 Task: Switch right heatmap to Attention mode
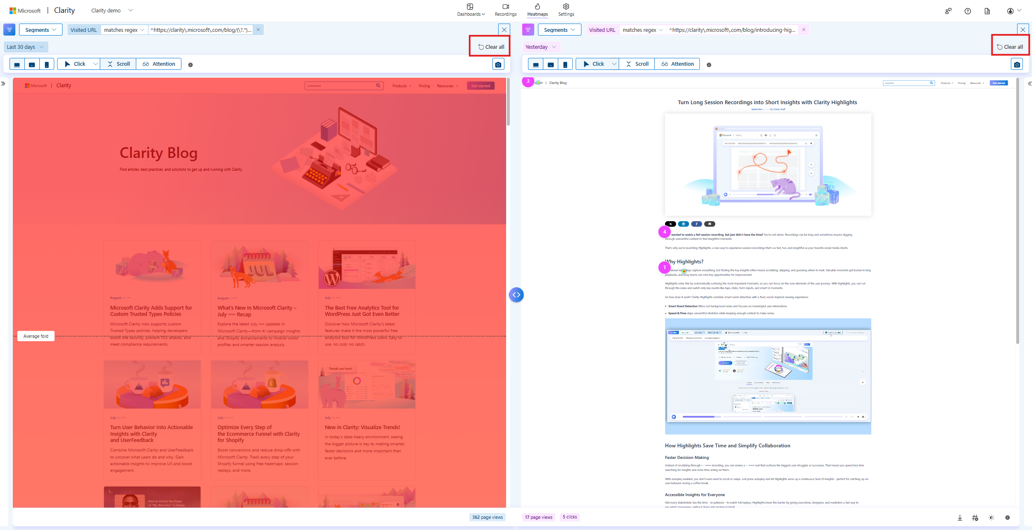[678, 64]
